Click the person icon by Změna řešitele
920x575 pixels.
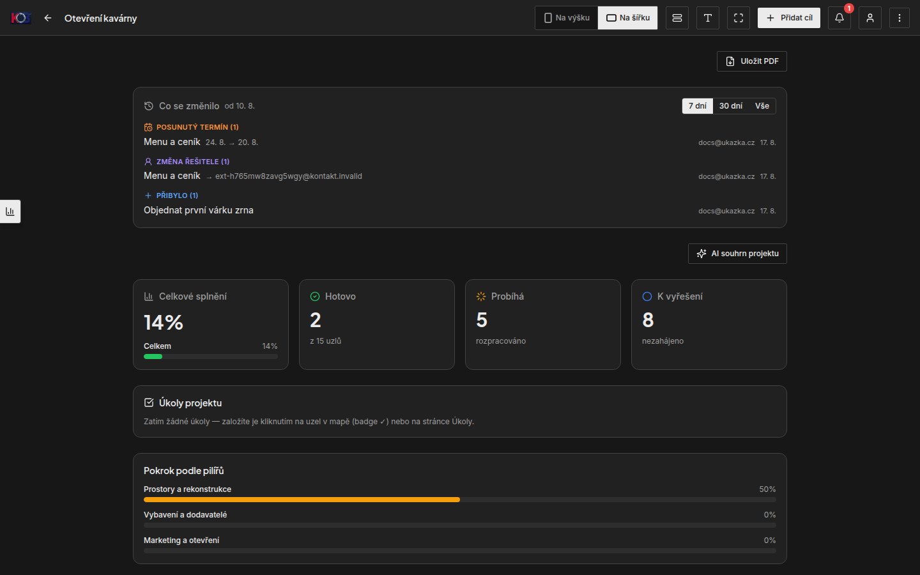pyautogui.click(x=148, y=162)
